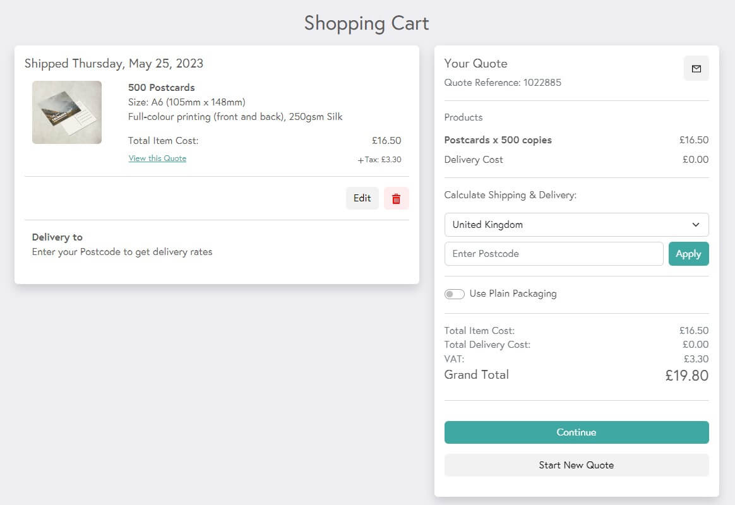Select the dropdown chevron next to United Kingdom
The height and width of the screenshot is (505, 735).
(695, 224)
